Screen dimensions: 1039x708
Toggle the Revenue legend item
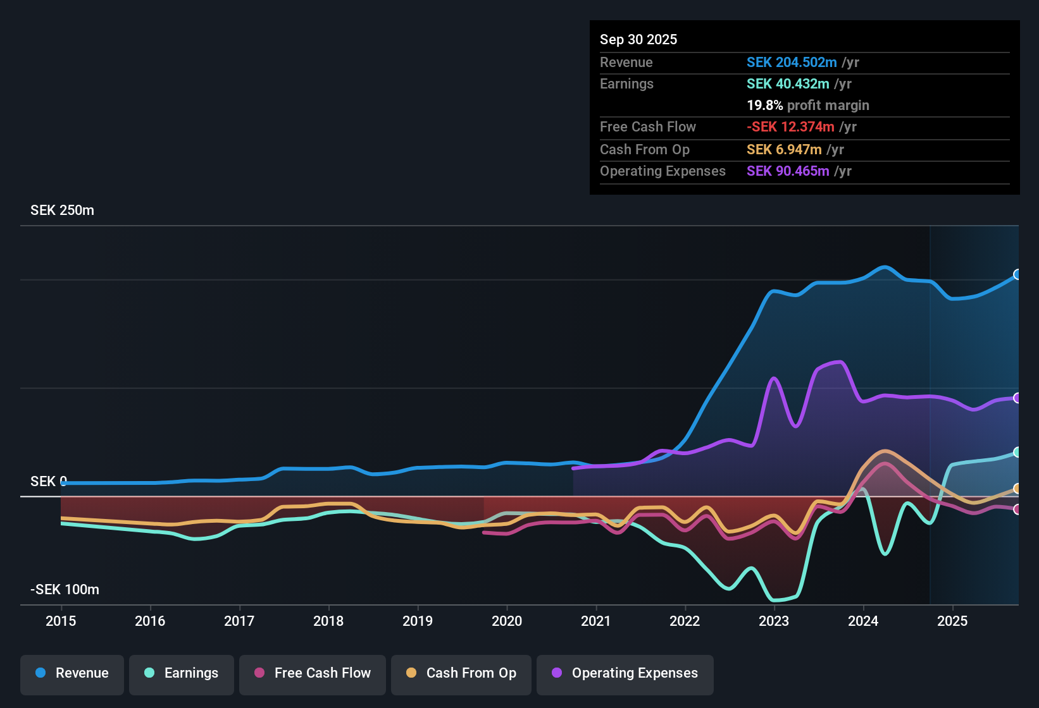pyautogui.click(x=72, y=673)
